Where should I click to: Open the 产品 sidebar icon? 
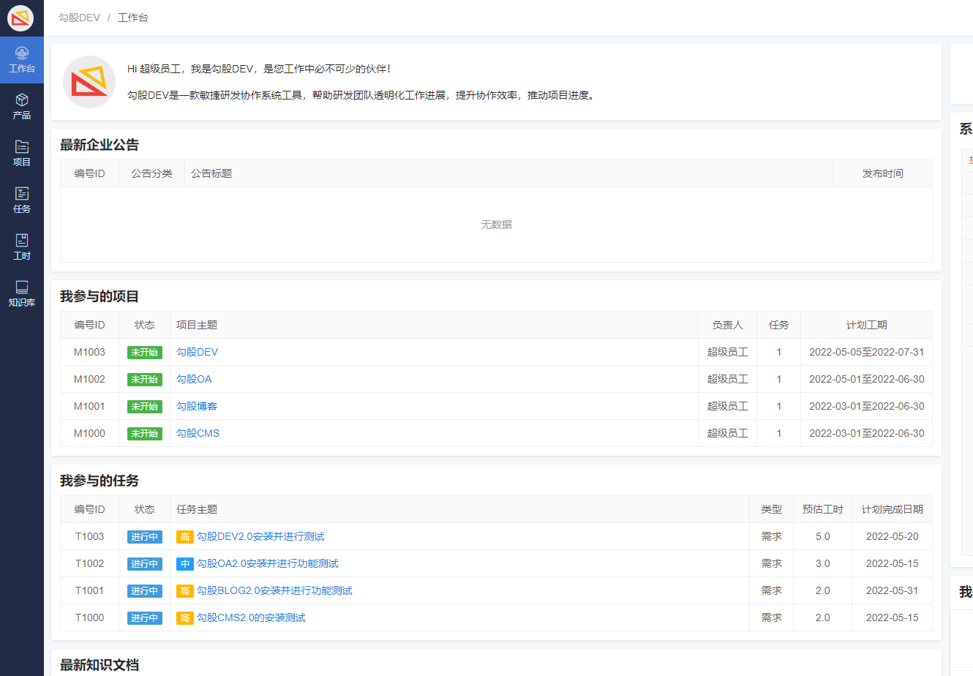click(22, 107)
